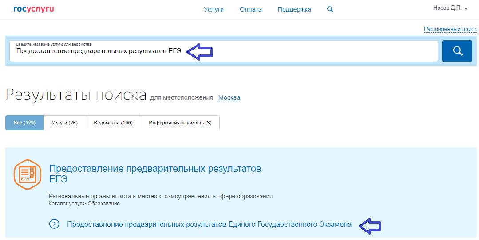The image size is (479, 240).
Task: Select the Все (129) tab
Action: (24, 123)
